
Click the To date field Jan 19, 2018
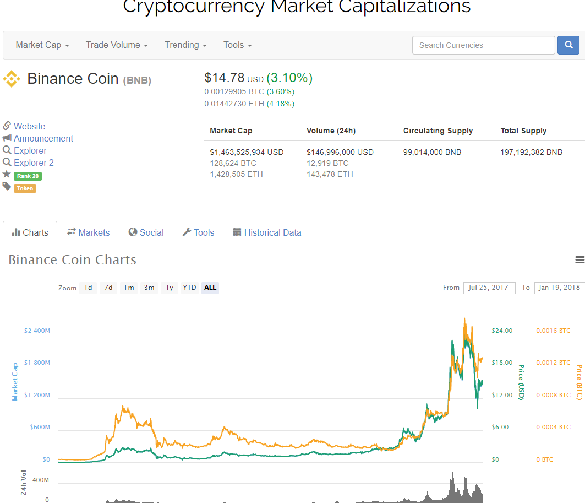pos(560,288)
